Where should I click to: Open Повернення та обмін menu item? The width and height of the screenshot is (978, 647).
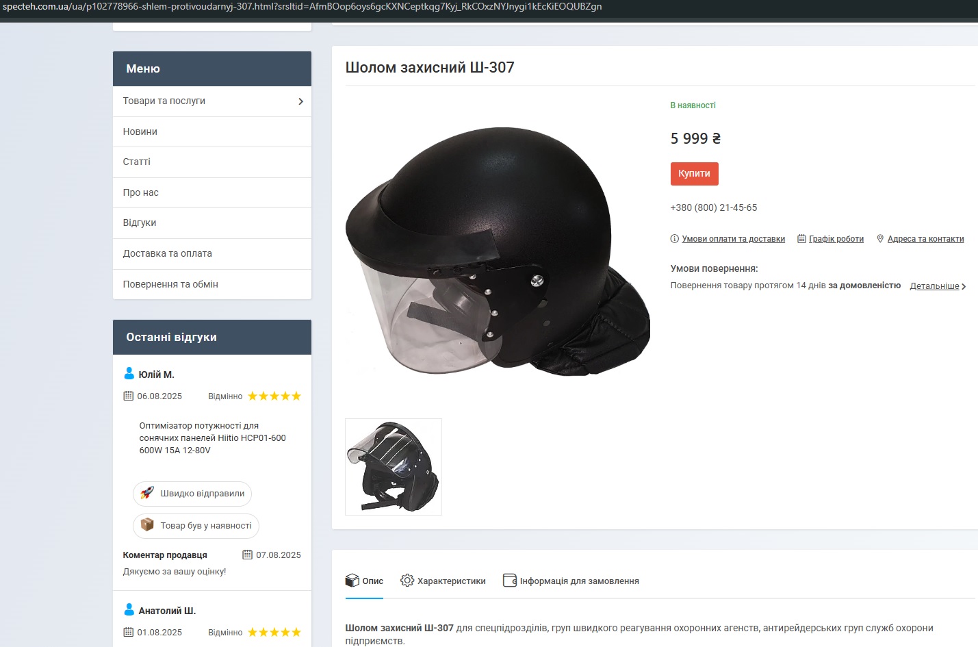pyautogui.click(x=212, y=284)
